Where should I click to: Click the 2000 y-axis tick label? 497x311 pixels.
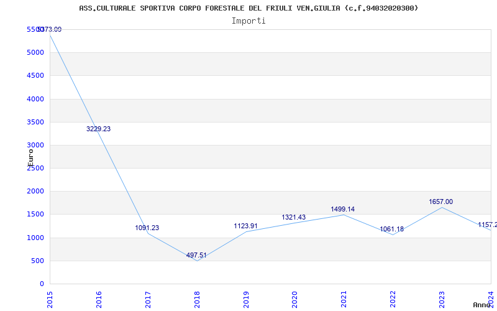pos(35,191)
